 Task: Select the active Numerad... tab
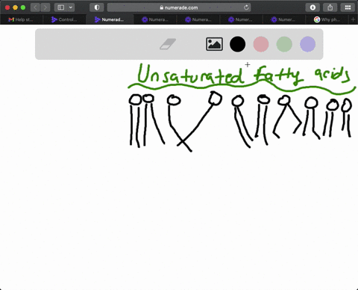tap(110, 19)
